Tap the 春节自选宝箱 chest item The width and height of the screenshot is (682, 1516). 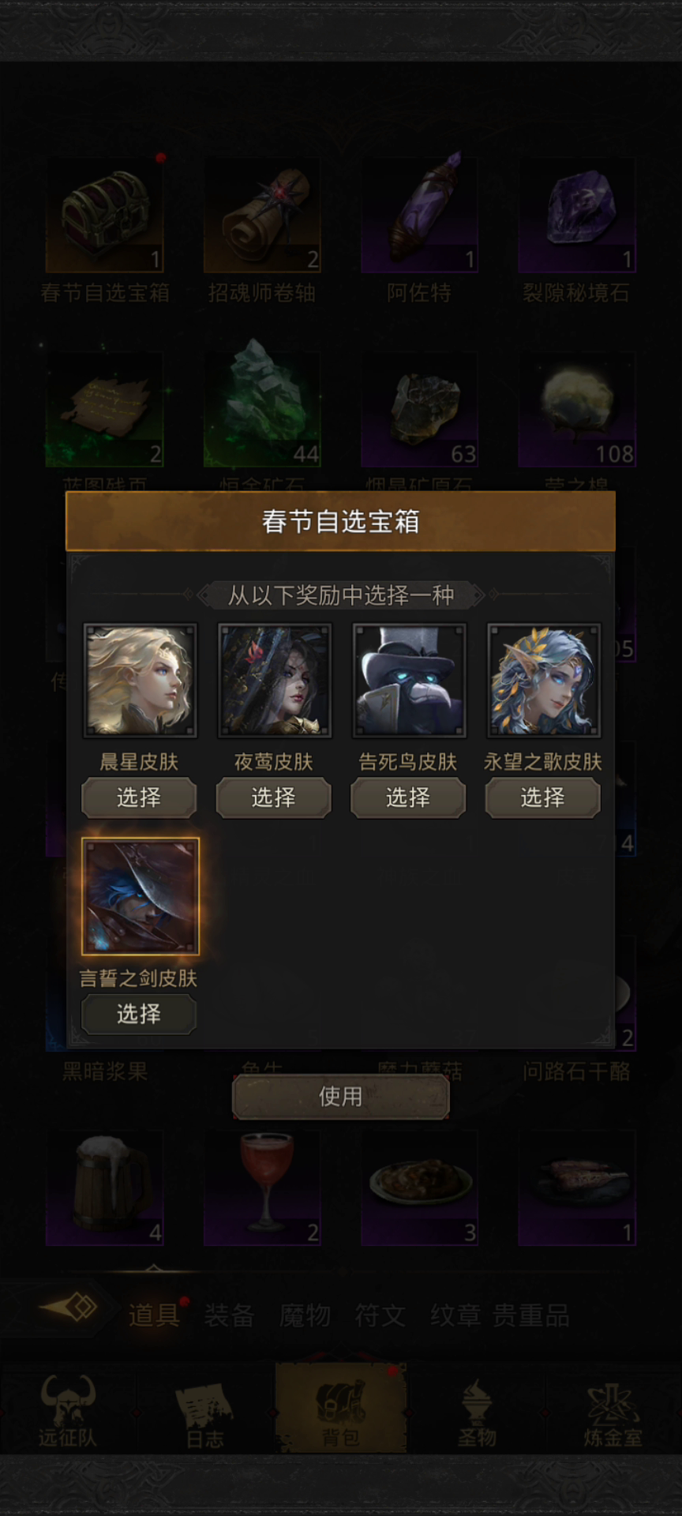pos(105,215)
